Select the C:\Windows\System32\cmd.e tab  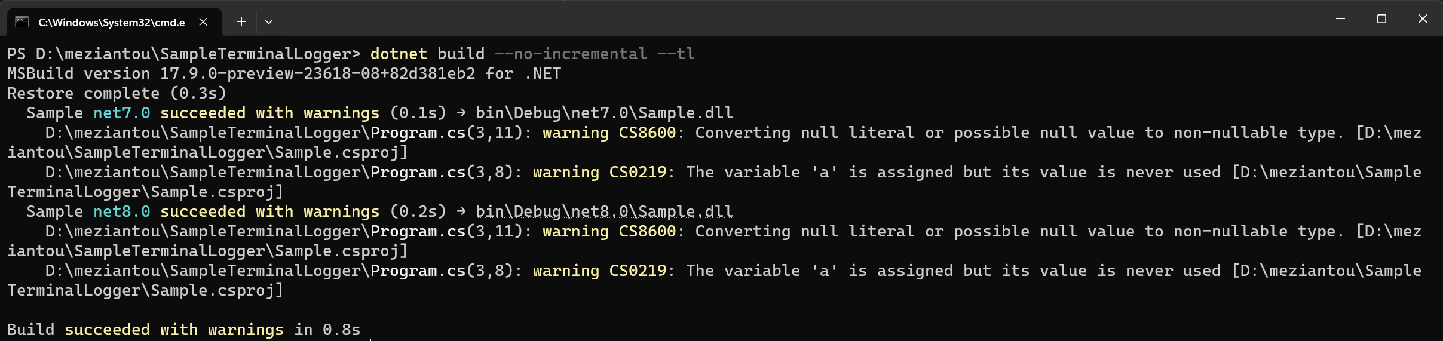(111, 22)
